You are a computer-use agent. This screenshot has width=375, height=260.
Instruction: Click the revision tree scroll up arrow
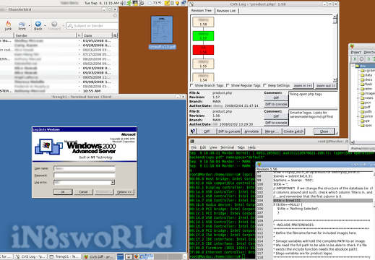(x=335, y=17)
